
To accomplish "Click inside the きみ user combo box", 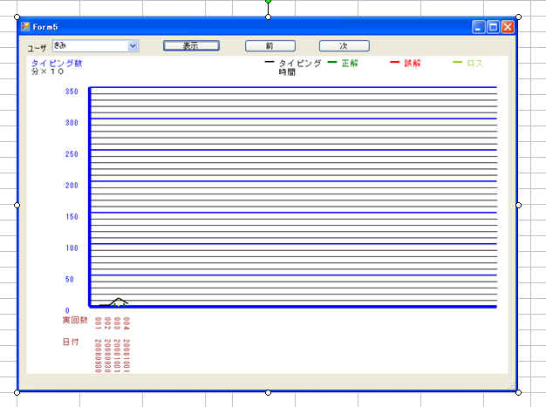I will pos(88,45).
